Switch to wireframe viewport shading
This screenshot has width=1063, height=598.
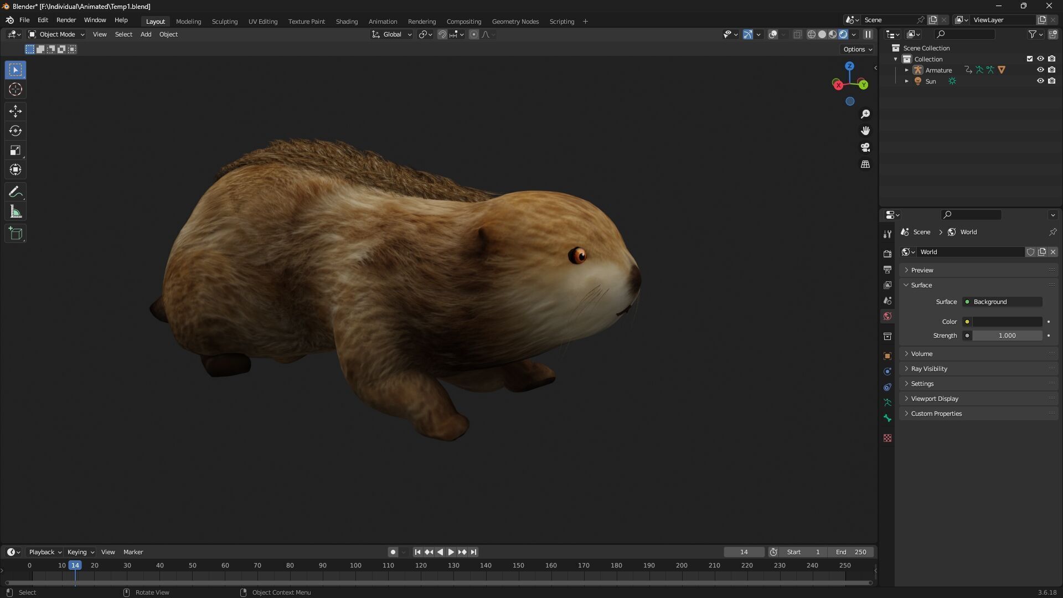[x=812, y=34]
